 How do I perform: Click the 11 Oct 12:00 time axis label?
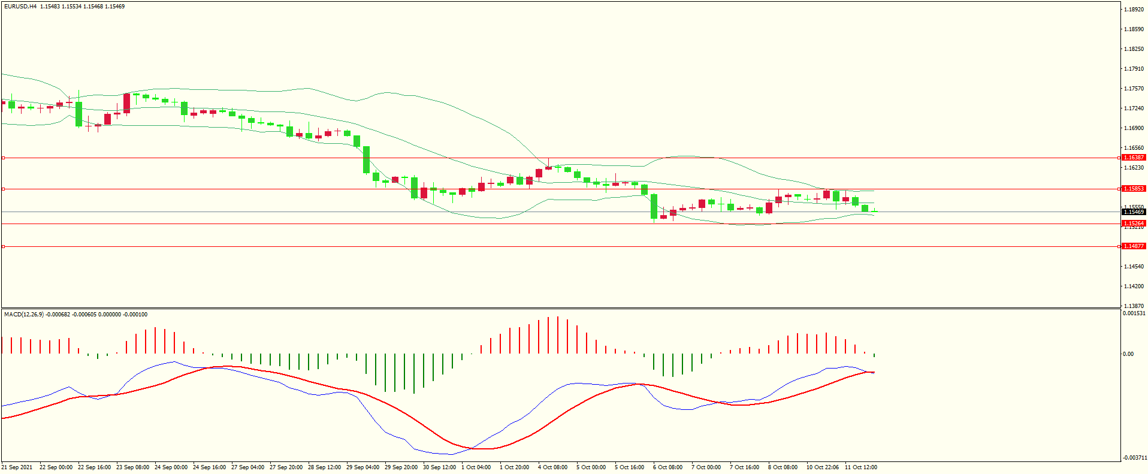pos(860,467)
